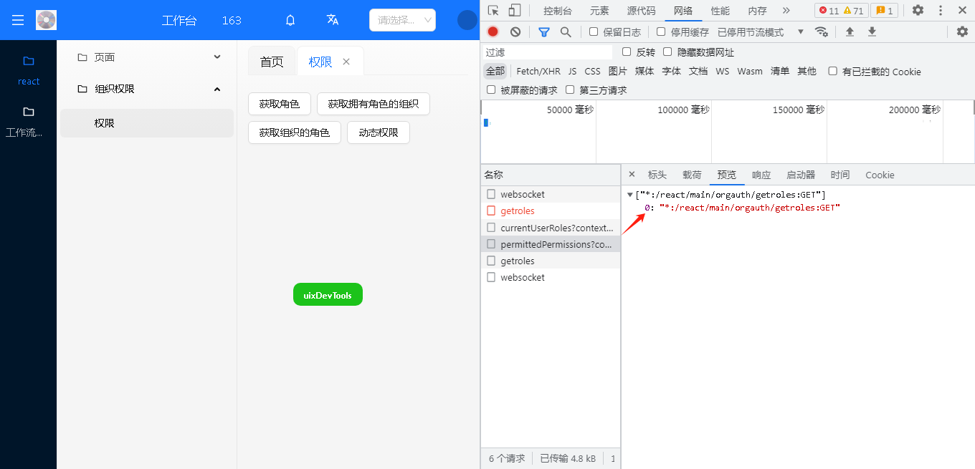Screen dimensions: 975x469
Task: Collapse the 组织权限 menu group
Action: tap(148, 89)
